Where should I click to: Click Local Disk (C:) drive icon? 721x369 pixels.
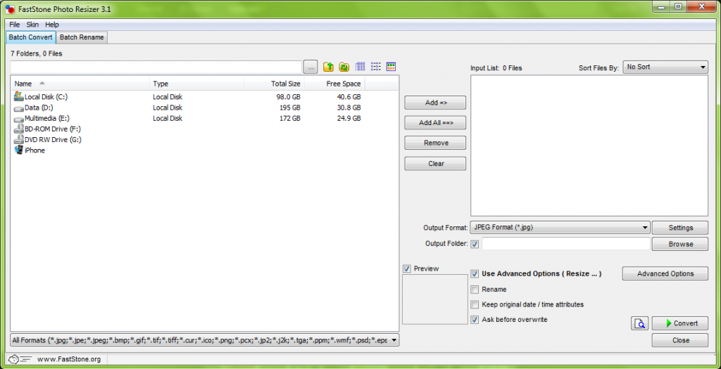pyautogui.click(x=19, y=96)
